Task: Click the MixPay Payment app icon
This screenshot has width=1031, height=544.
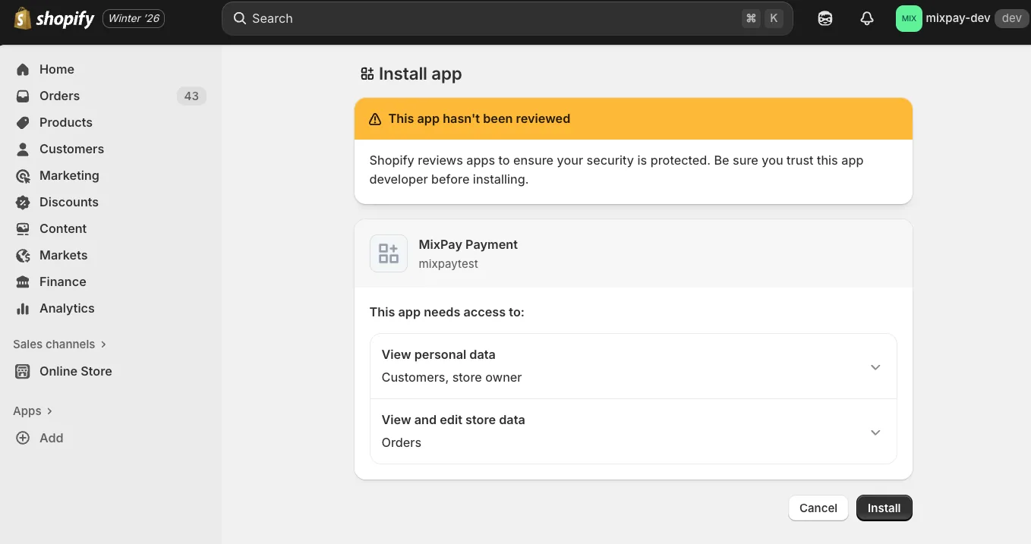Action: coord(389,253)
